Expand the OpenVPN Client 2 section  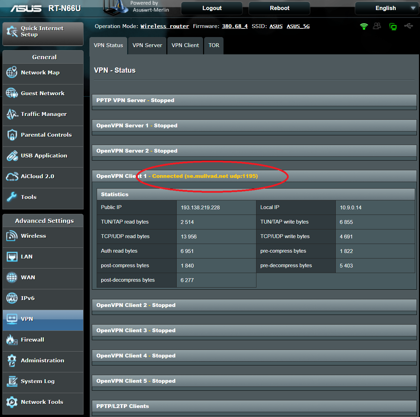[254, 305]
